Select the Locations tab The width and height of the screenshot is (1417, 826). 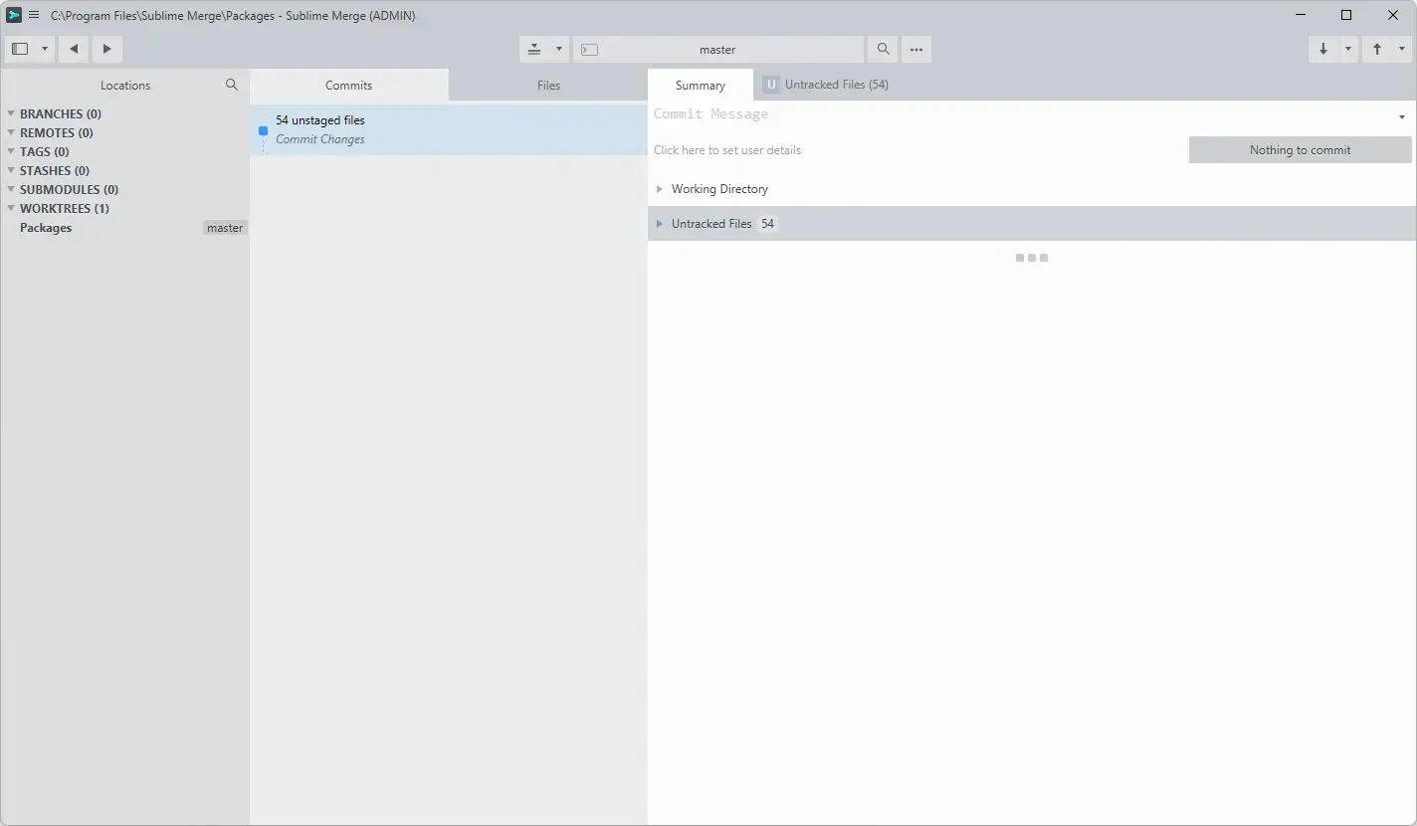tap(125, 86)
